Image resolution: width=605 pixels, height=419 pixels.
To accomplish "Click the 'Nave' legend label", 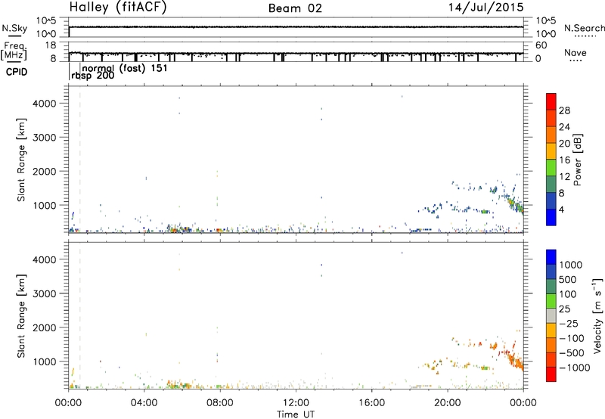I will point(575,52).
